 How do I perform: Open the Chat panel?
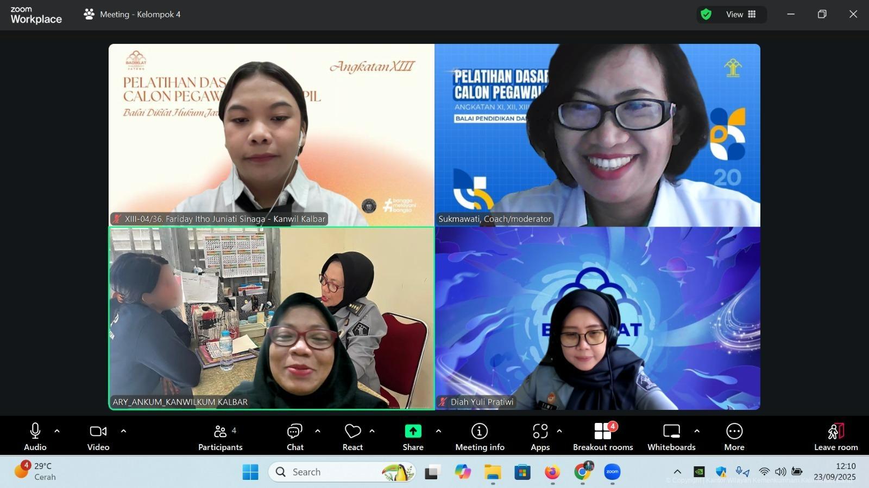[294, 435]
